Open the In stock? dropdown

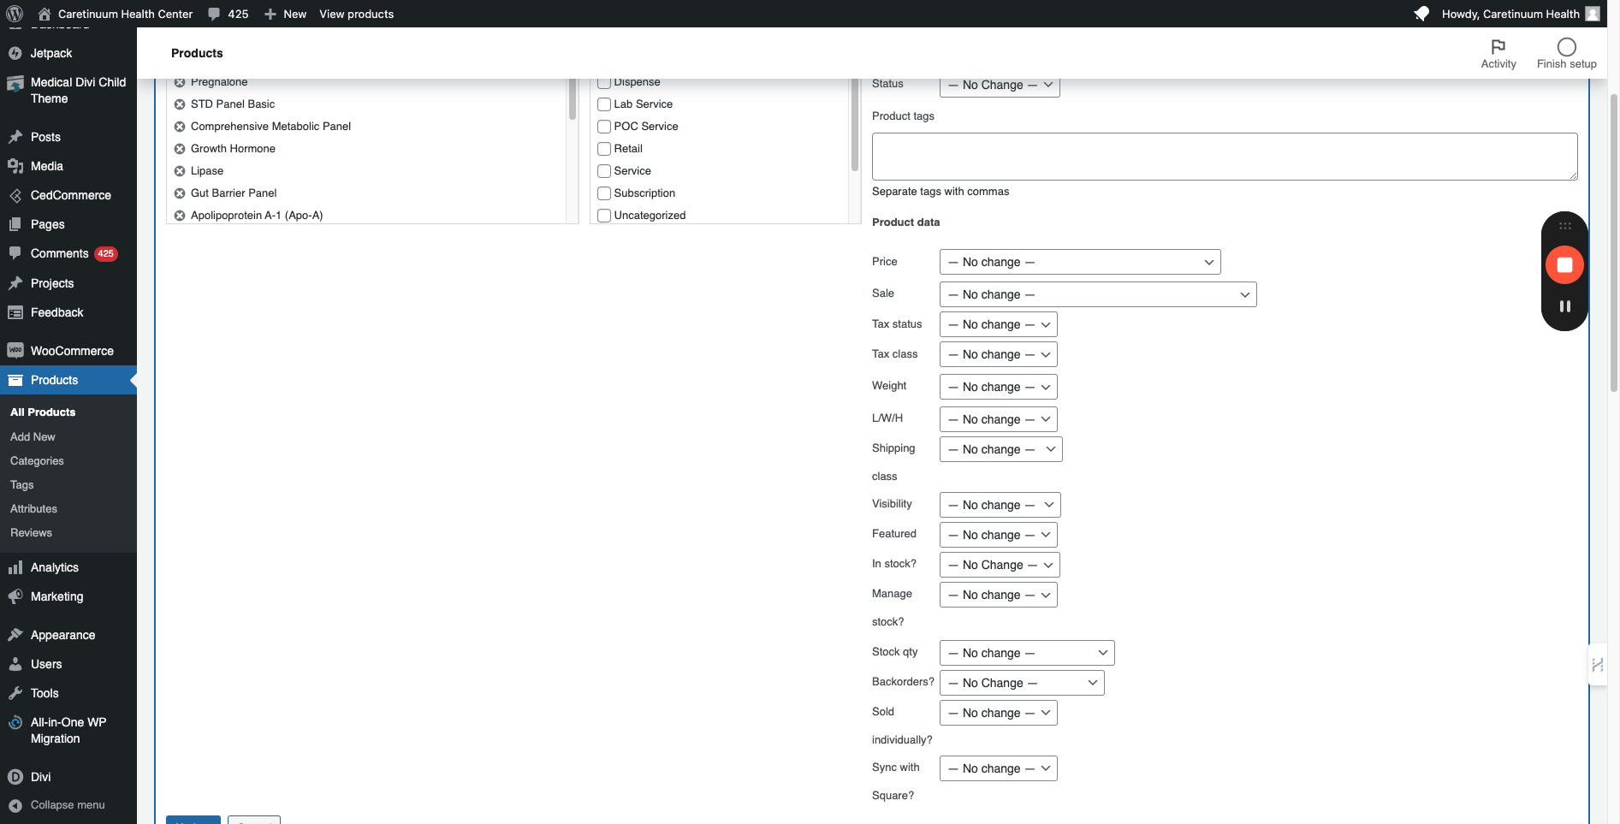point(1000,565)
